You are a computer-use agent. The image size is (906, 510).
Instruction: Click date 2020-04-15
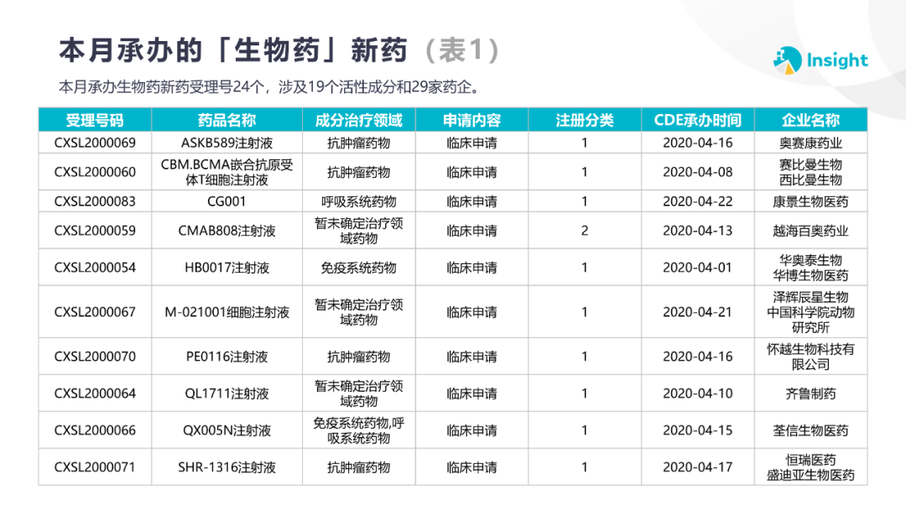[x=697, y=430]
